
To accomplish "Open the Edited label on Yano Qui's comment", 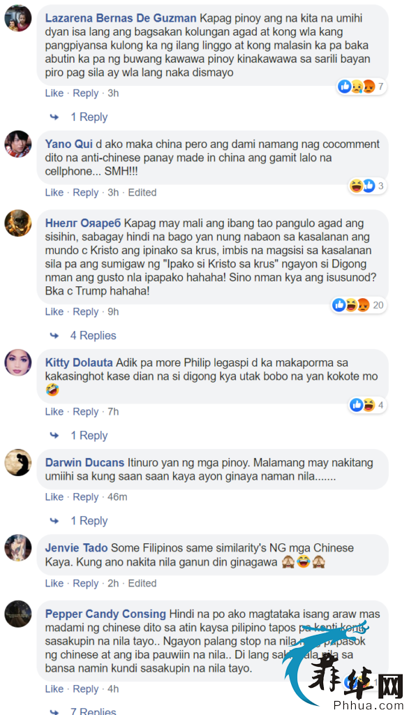I will [142, 193].
